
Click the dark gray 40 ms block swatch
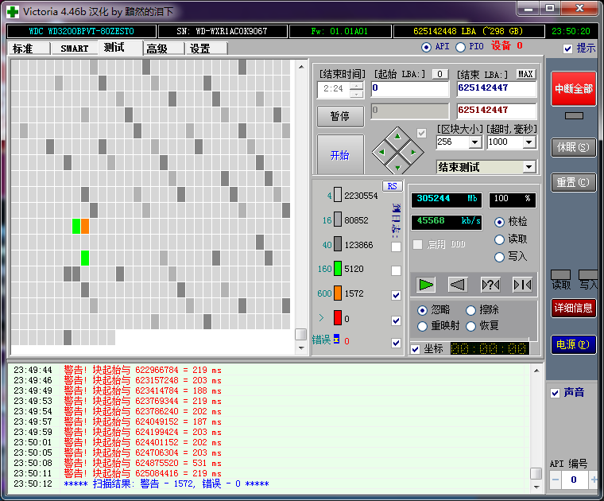pyautogui.click(x=338, y=244)
